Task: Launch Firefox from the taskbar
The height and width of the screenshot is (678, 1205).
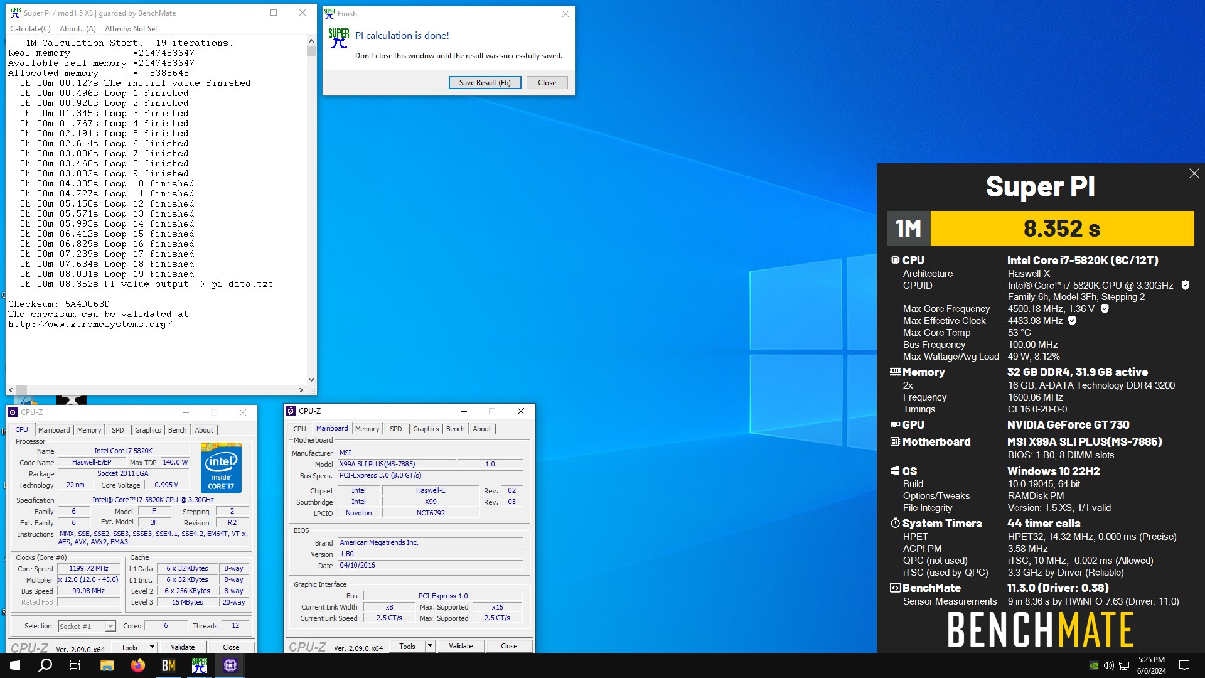Action: [x=137, y=665]
